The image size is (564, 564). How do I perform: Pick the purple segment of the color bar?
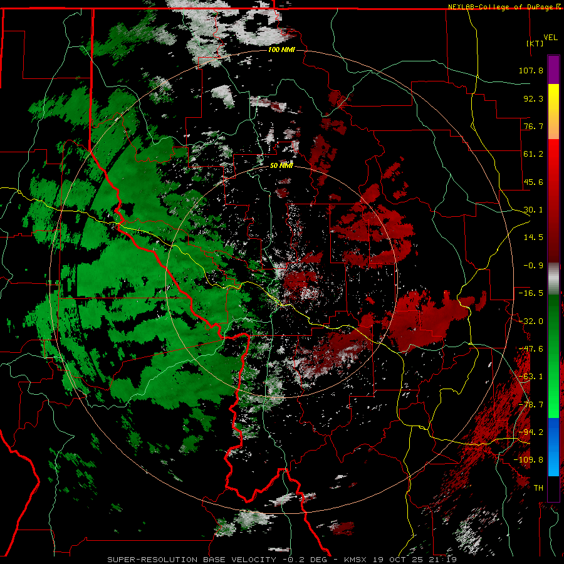tap(553, 70)
